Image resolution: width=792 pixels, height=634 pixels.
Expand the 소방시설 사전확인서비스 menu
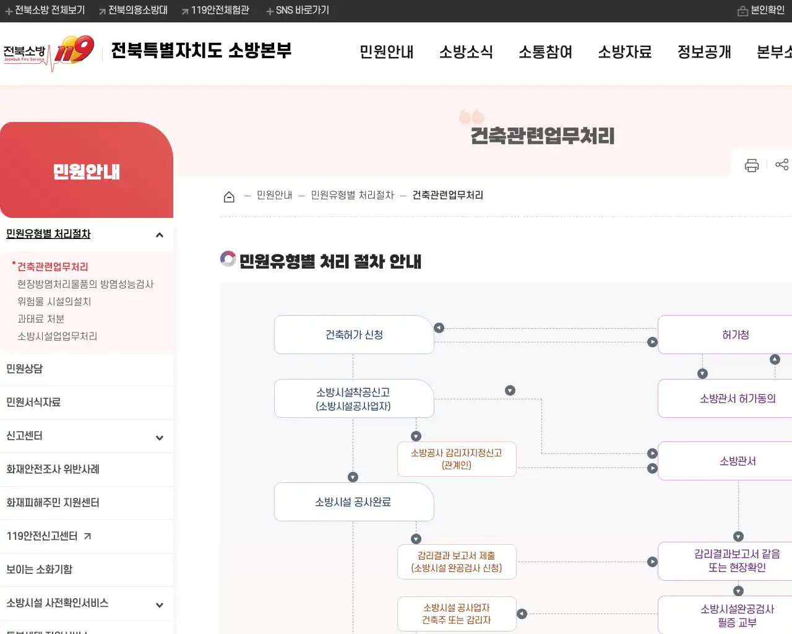[159, 604]
